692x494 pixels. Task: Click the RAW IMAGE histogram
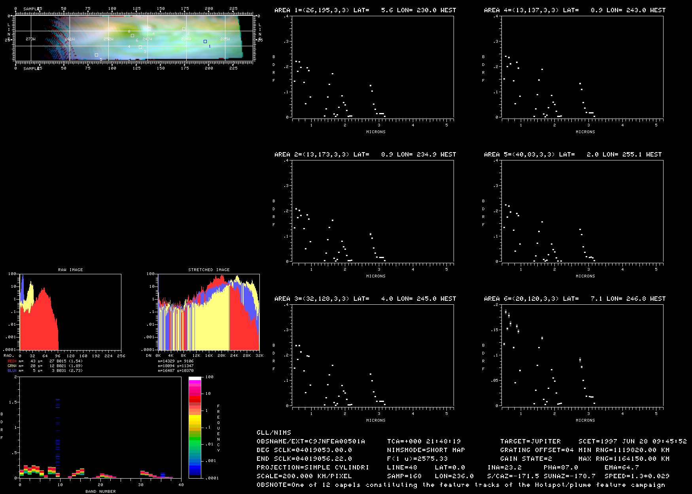coord(70,312)
